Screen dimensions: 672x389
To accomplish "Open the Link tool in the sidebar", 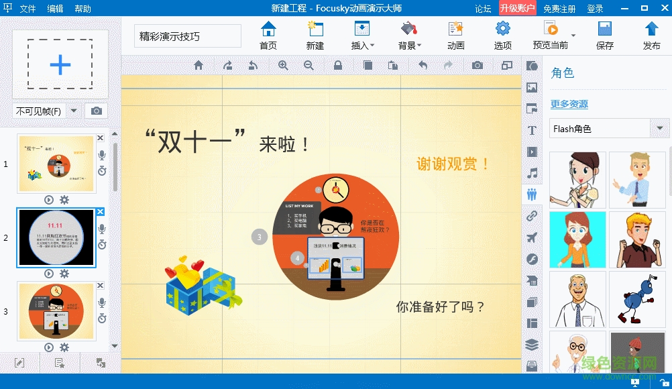I will pyautogui.click(x=532, y=216).
